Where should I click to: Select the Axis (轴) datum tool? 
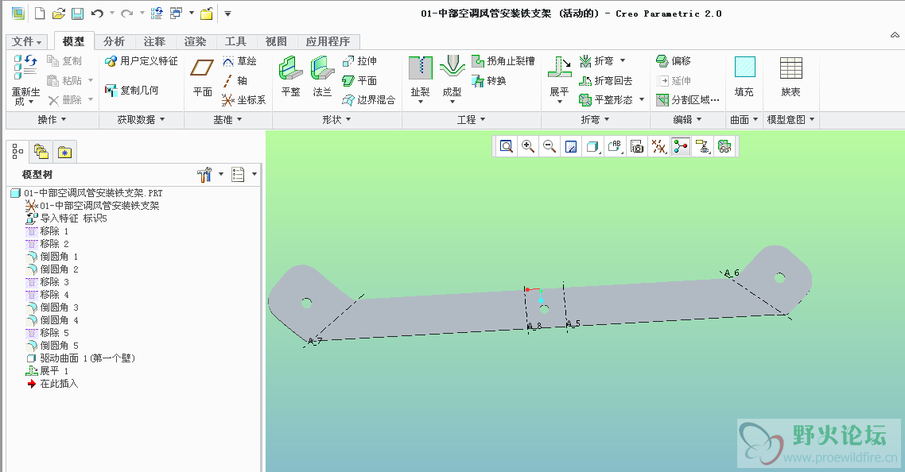tap(235, 81)
